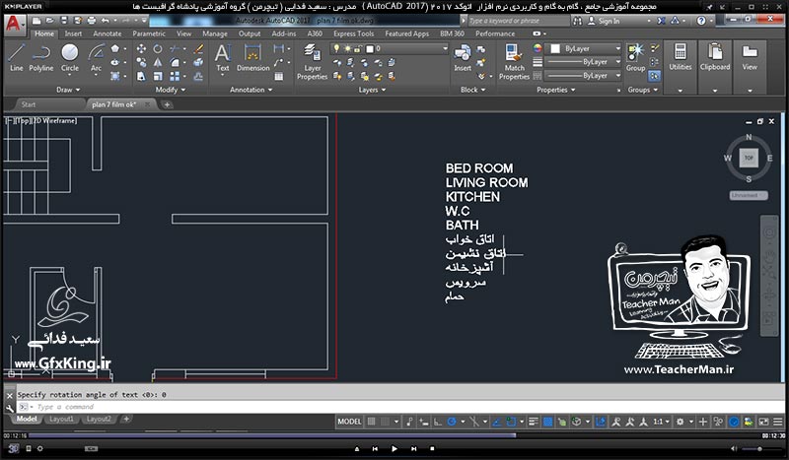Screen dimensions: 789x460
Task: Click the TOP face of the ViewCube
Action: coord(749,158)
